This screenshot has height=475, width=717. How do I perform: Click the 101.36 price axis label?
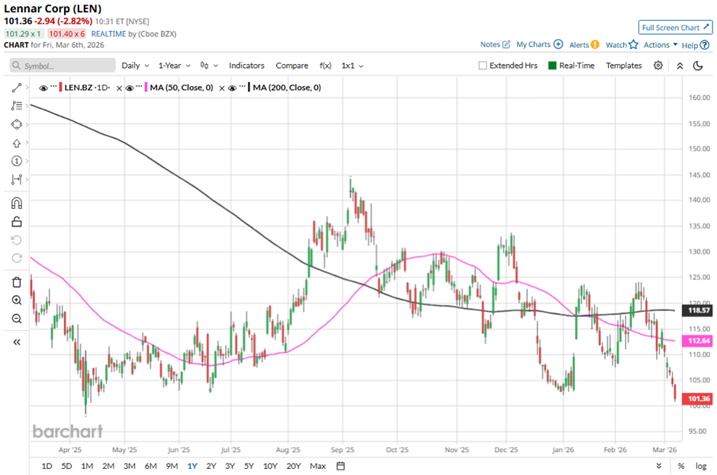point(697,399)
